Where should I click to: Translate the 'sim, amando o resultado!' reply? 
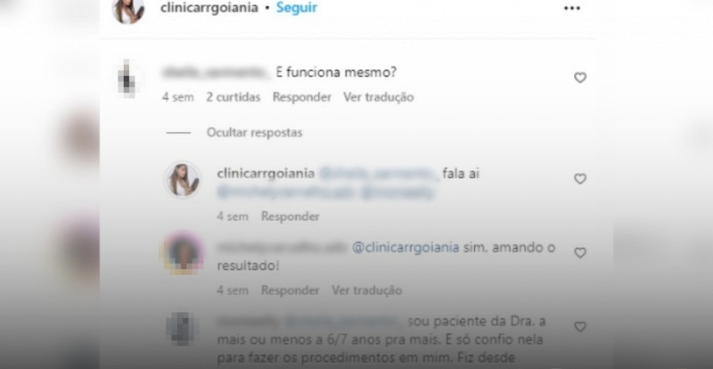coord(366,290)
